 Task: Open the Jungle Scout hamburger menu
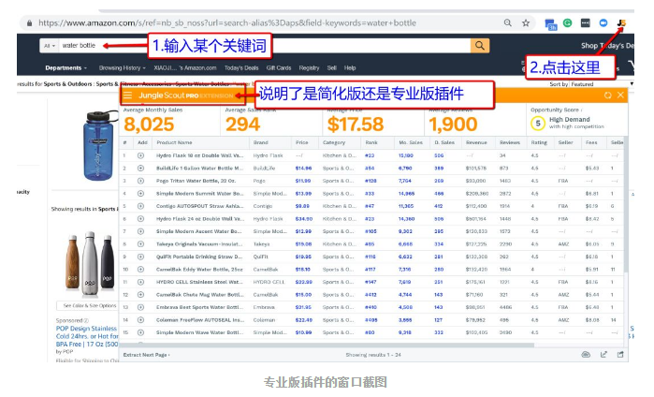coord(127,96)
